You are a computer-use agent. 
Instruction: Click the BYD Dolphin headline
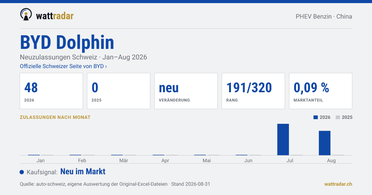click(x=67, y=42)
